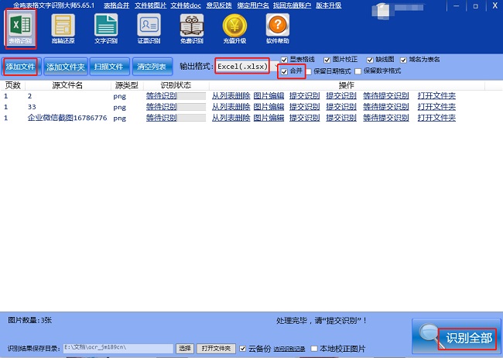This screenshot has height=358, width=503.
Task: Open the 软件帮助 question mark icon
Action: pos(278,29)
